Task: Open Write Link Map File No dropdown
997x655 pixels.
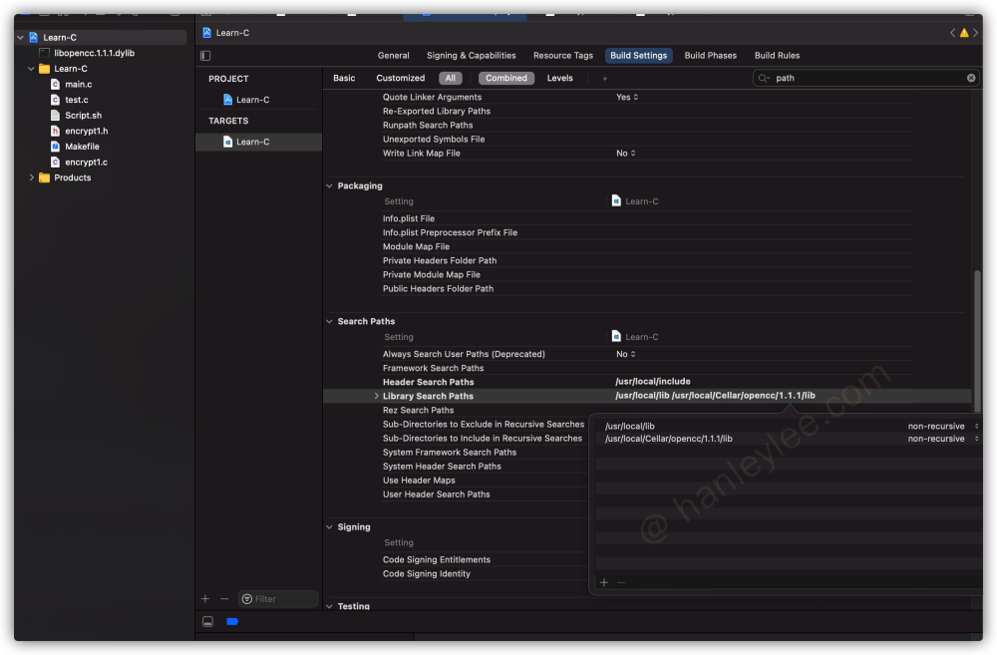Action: click(626, 154)
